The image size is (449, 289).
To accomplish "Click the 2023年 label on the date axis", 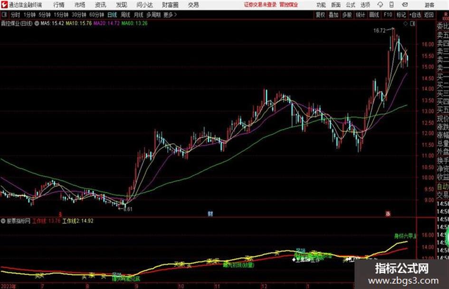I will (x=8, y=286).
